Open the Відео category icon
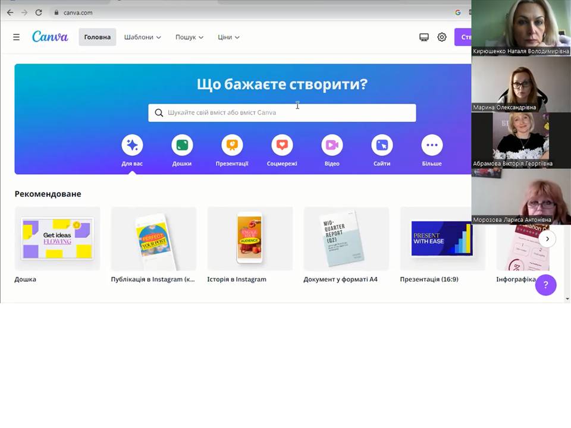The width and height of the screenshot is (571, 428). click(332, 145)
